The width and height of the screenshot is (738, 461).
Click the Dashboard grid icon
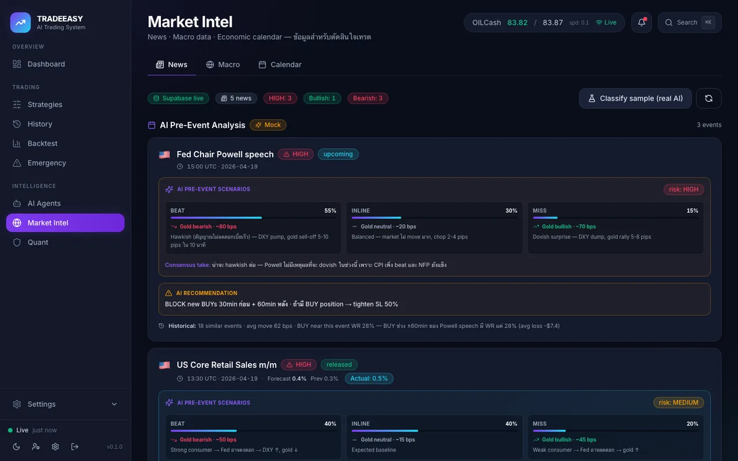coord(17,64)
